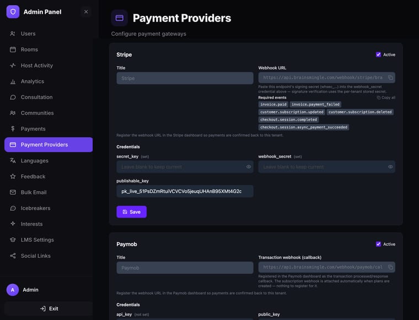Click the publishable_key input field
The image size is (419, 320).
click(185, 191)
